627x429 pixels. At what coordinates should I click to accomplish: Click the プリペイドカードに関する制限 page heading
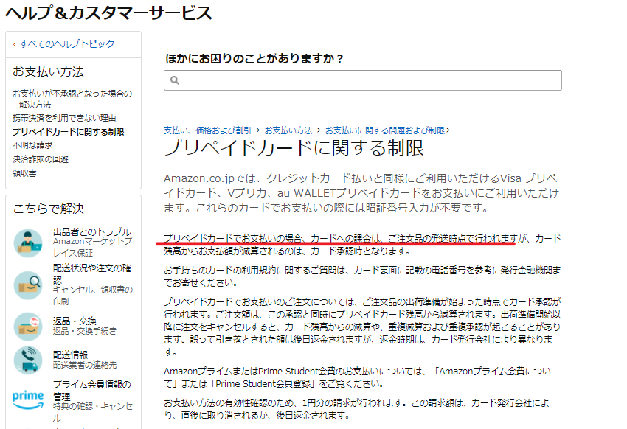tap(294, 148)
